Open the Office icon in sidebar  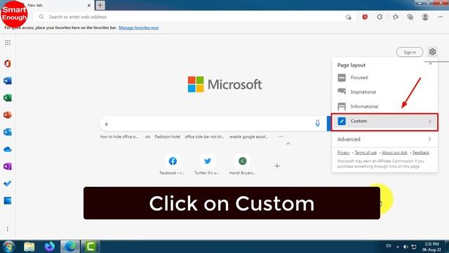[8, 63]
